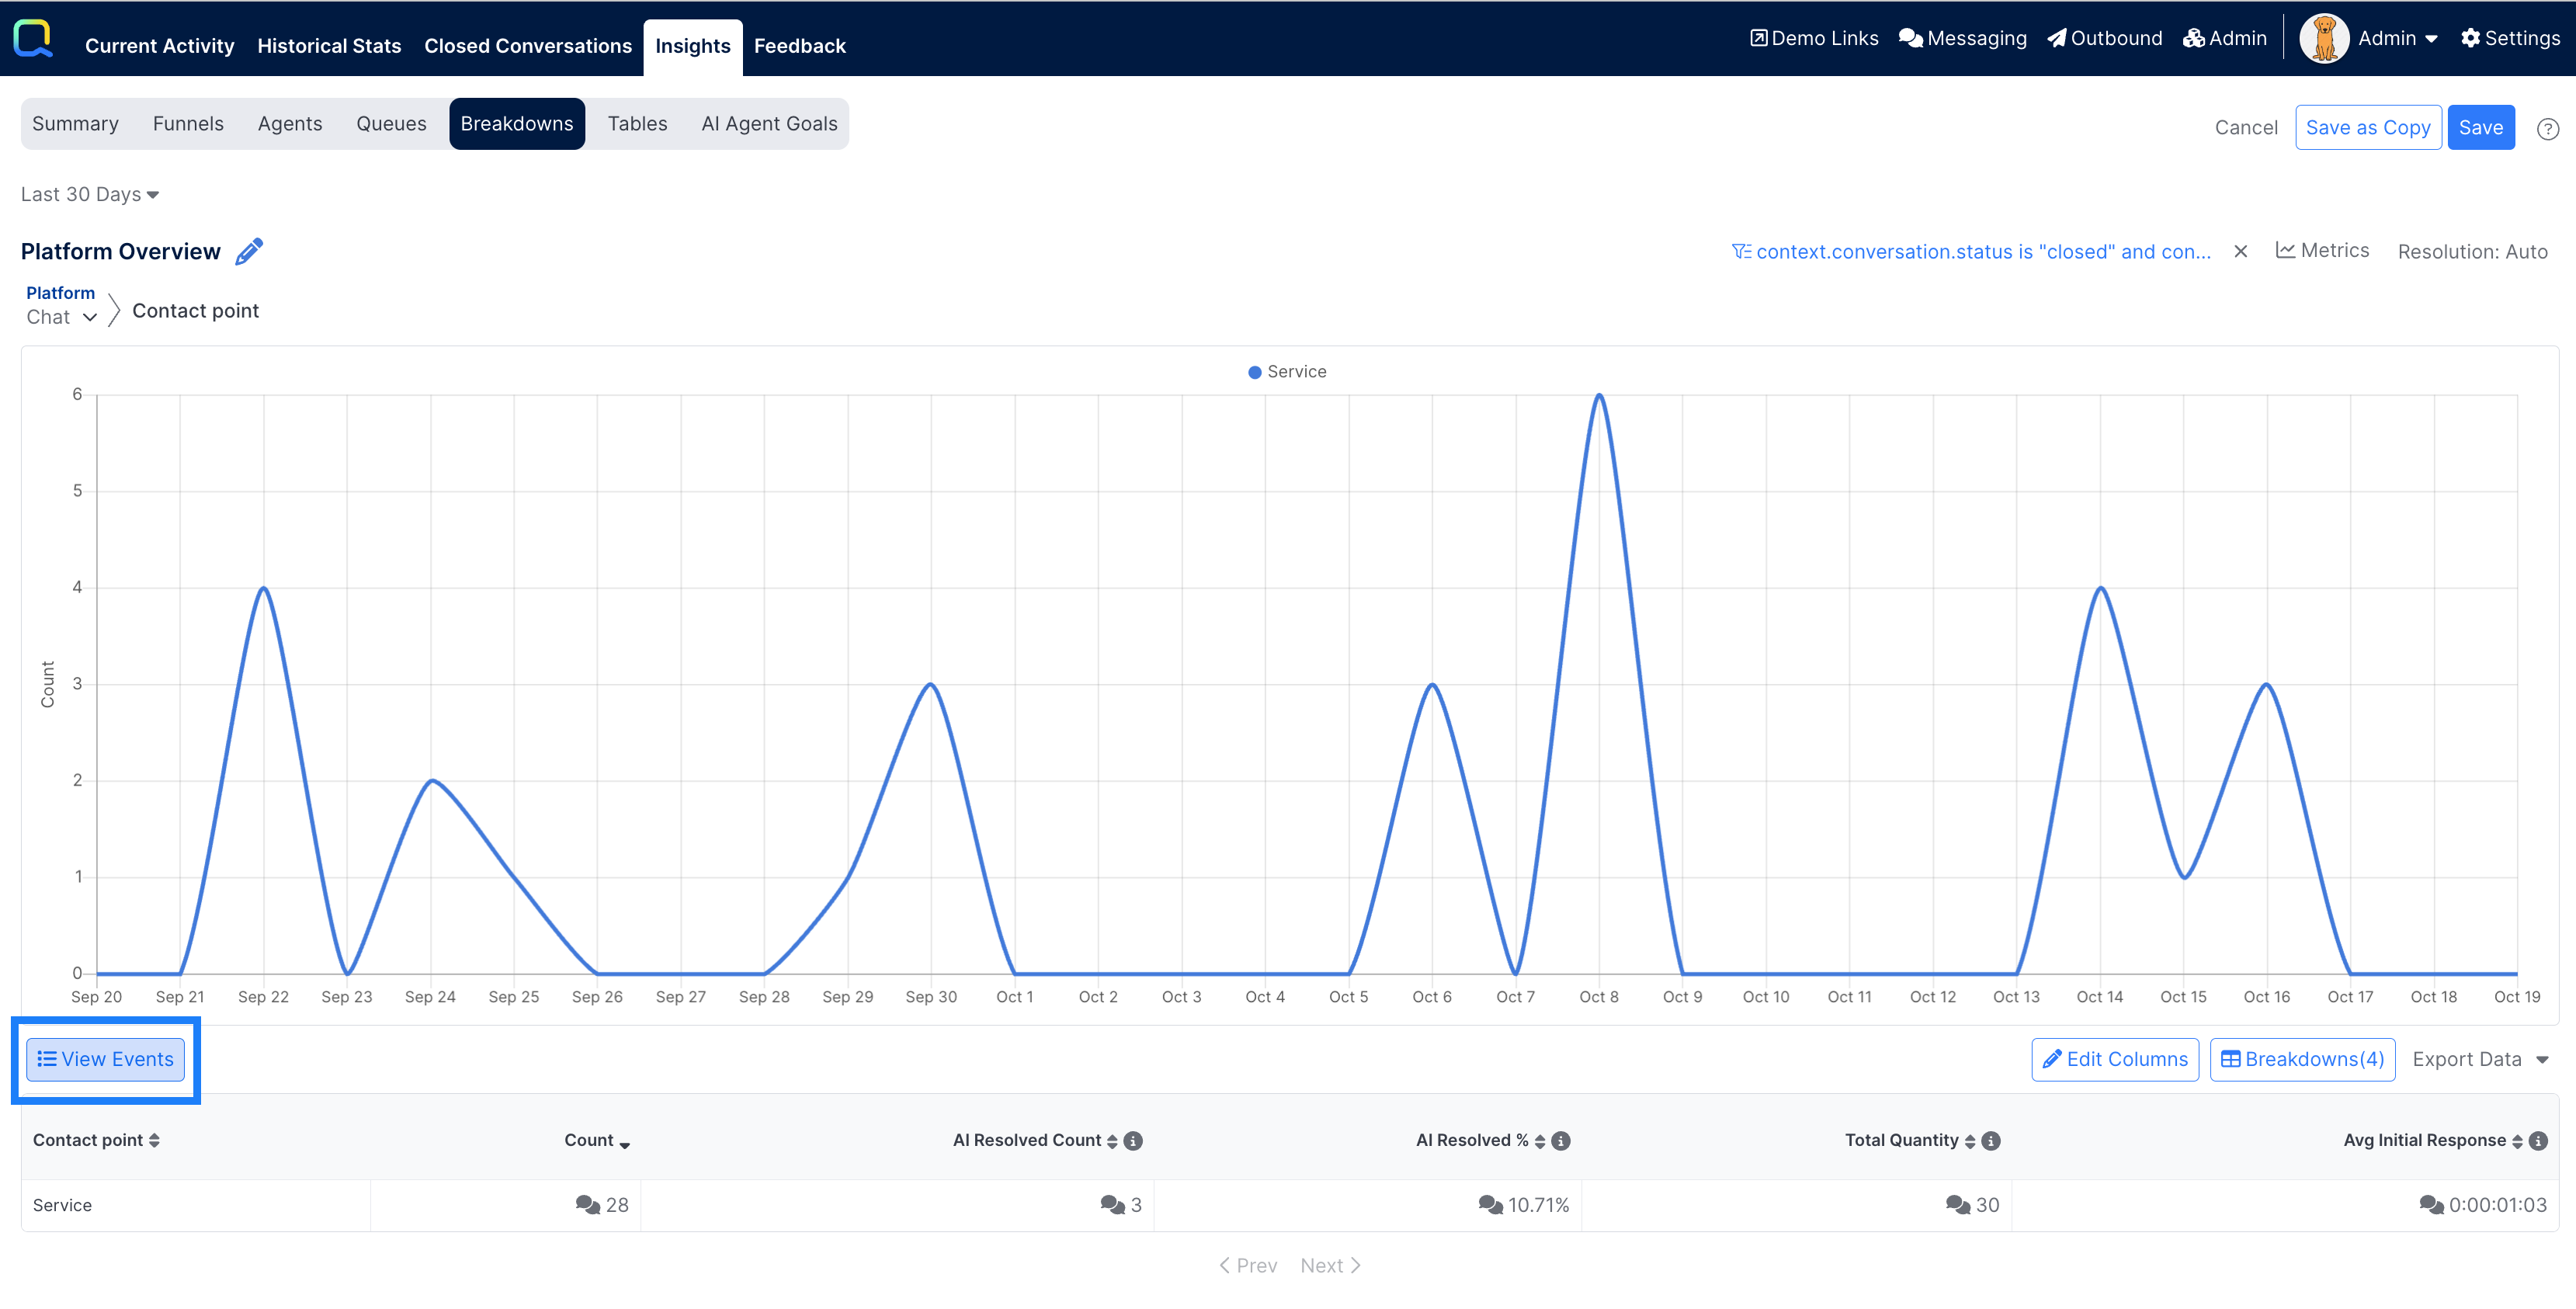Remove the conversation status filter with X
Viewport: 2576px width, 1309px height.
coord(2241,252)
